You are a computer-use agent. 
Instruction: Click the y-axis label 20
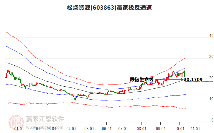pos(211,78)
